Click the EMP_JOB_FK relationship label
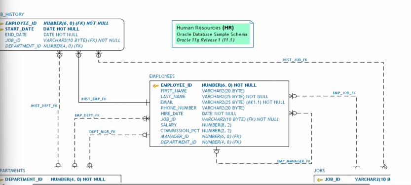The image size is (411, 185). (x=344, y=93)
